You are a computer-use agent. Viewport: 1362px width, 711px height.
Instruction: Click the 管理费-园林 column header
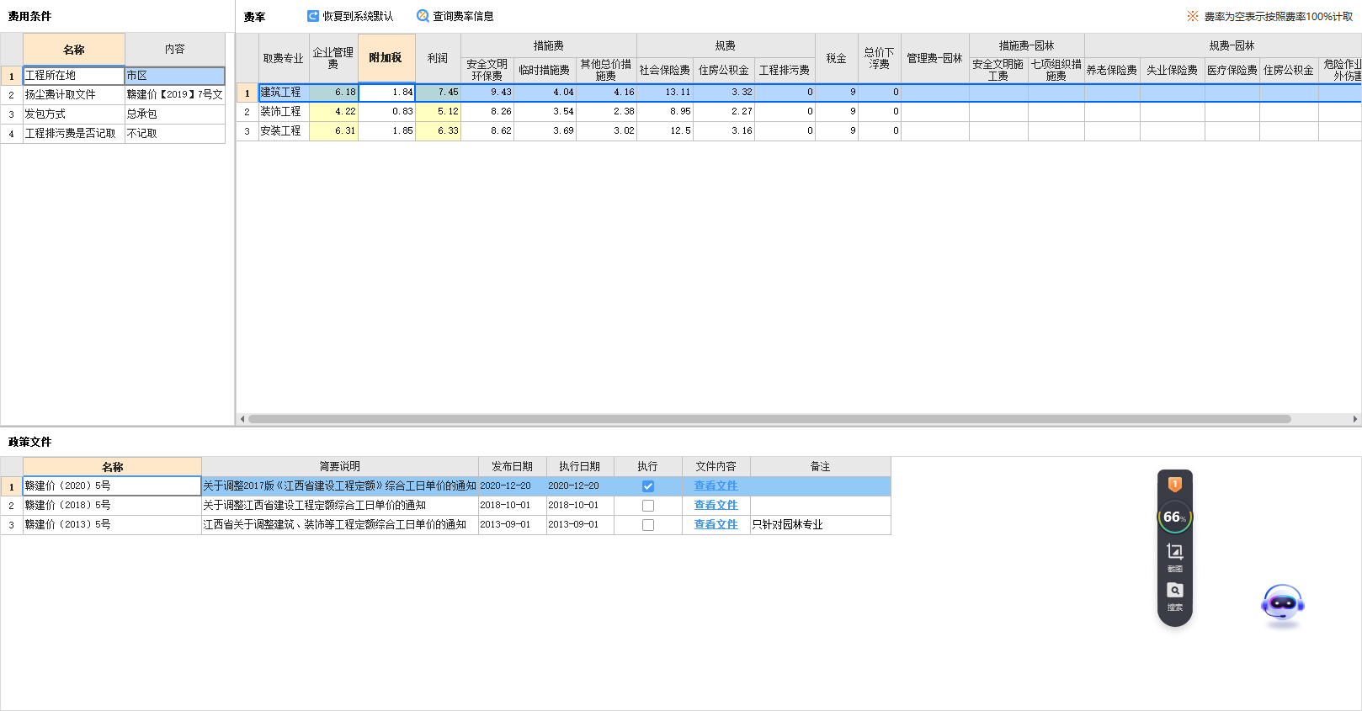[935, 58]
